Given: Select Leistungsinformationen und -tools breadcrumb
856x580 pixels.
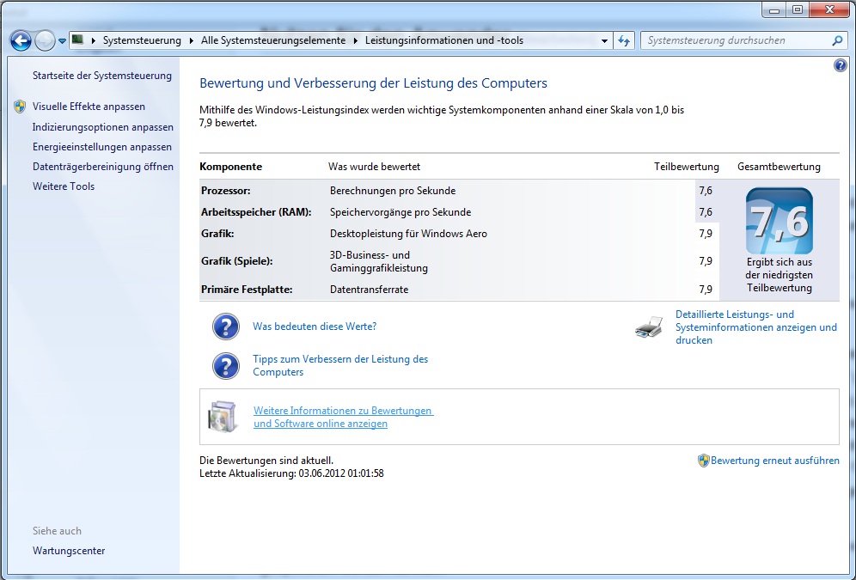Looking at the screenshot, I should (x=444, y=40).
